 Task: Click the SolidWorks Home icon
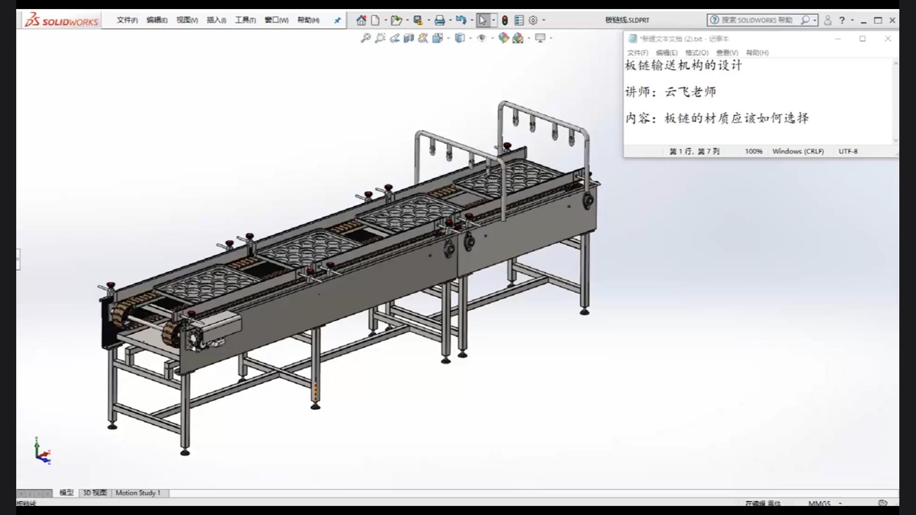(x=361, y=20)
